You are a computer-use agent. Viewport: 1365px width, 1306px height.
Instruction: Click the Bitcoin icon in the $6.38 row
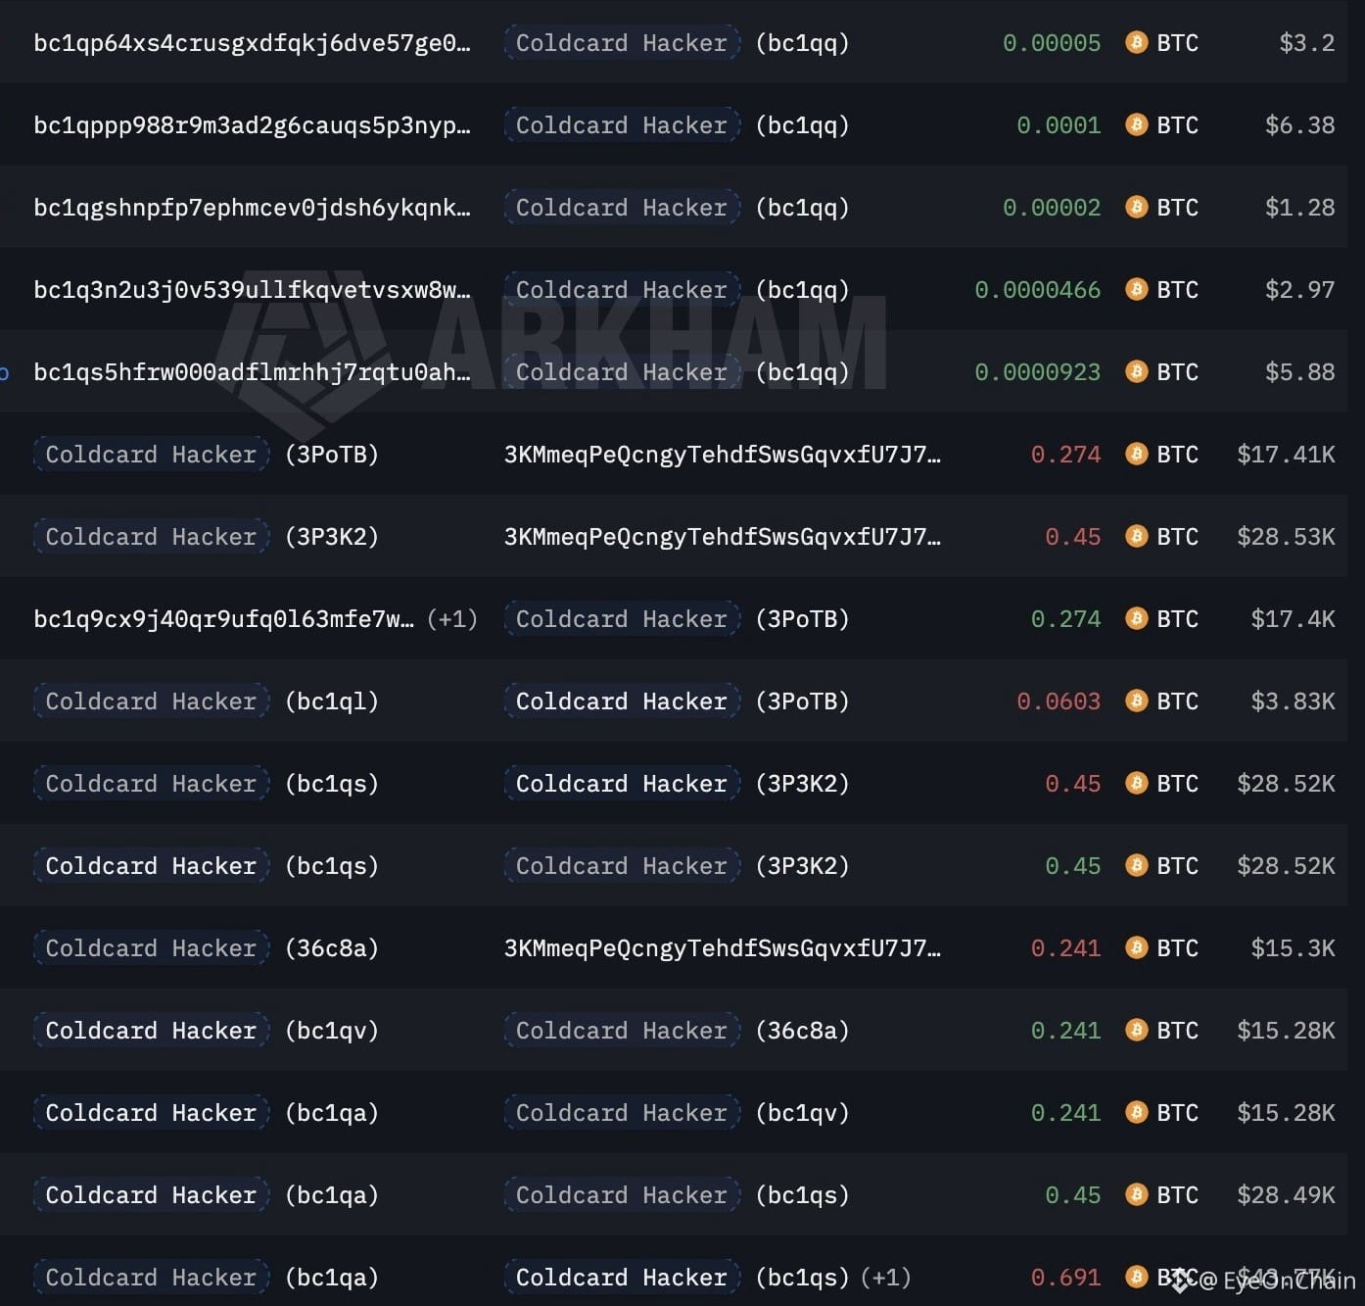click(x=1136, y=125)
